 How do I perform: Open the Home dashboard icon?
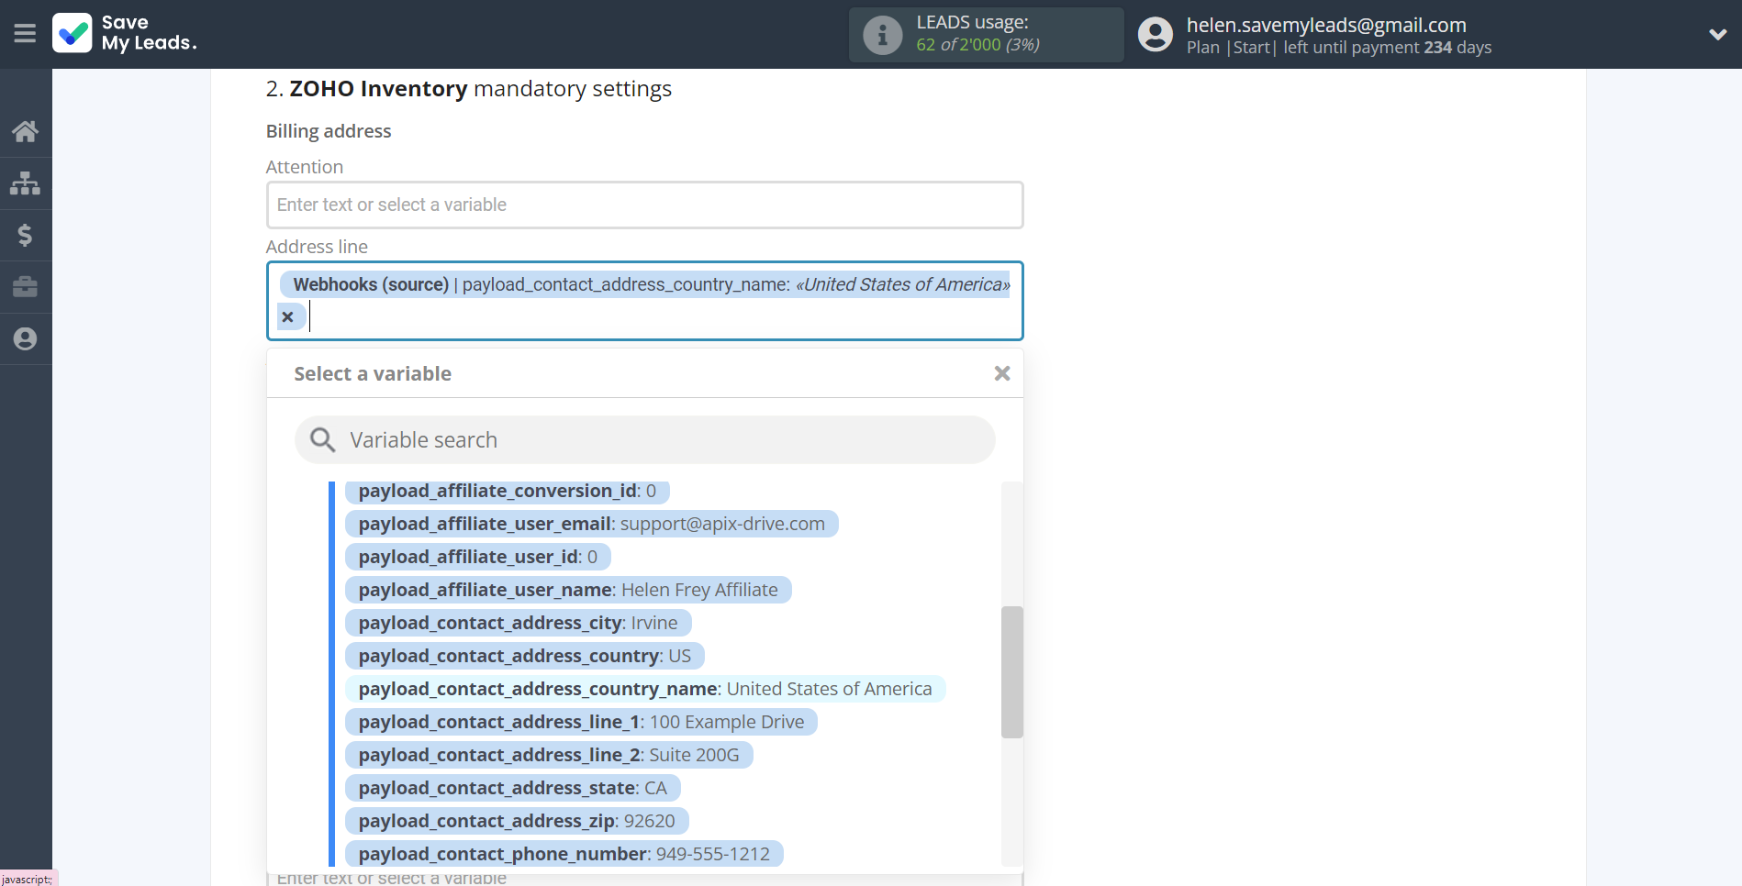[25, 131]
